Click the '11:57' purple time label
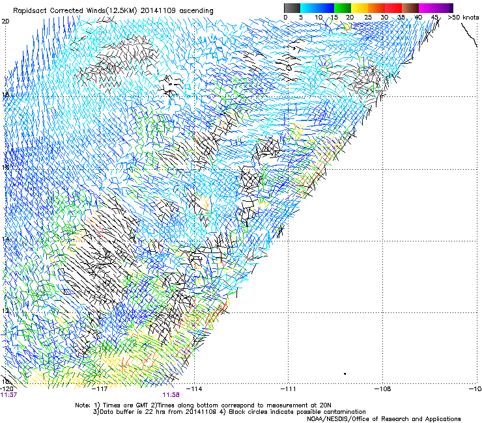The image size is (482, 423). [8, 395]
